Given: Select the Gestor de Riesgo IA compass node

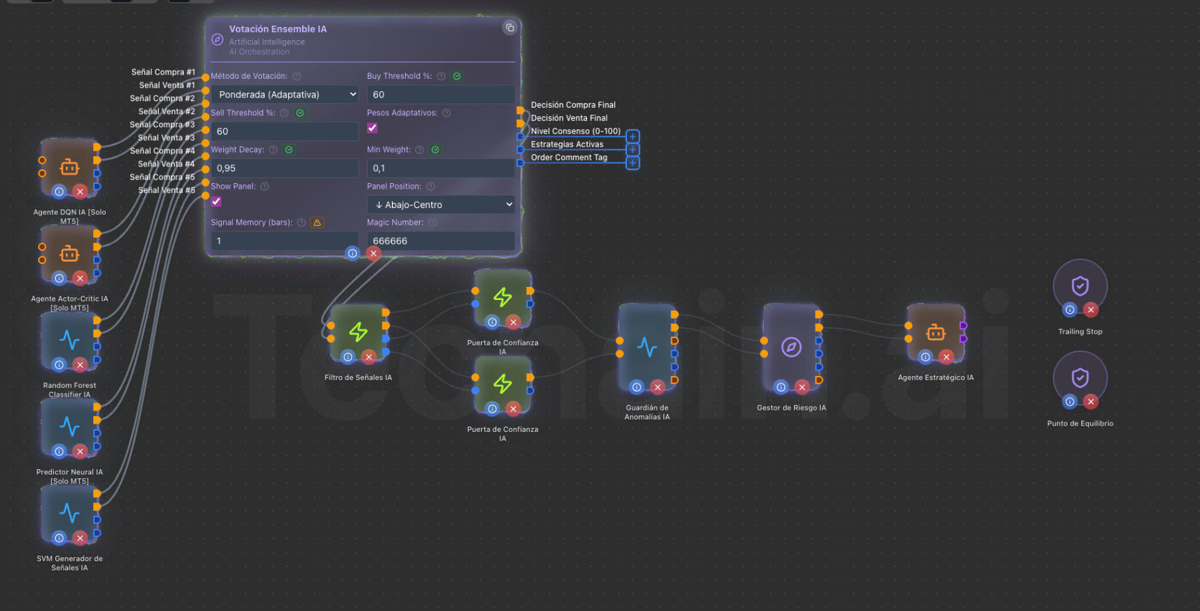Looking at the screenshot, I should pos(791,346).
